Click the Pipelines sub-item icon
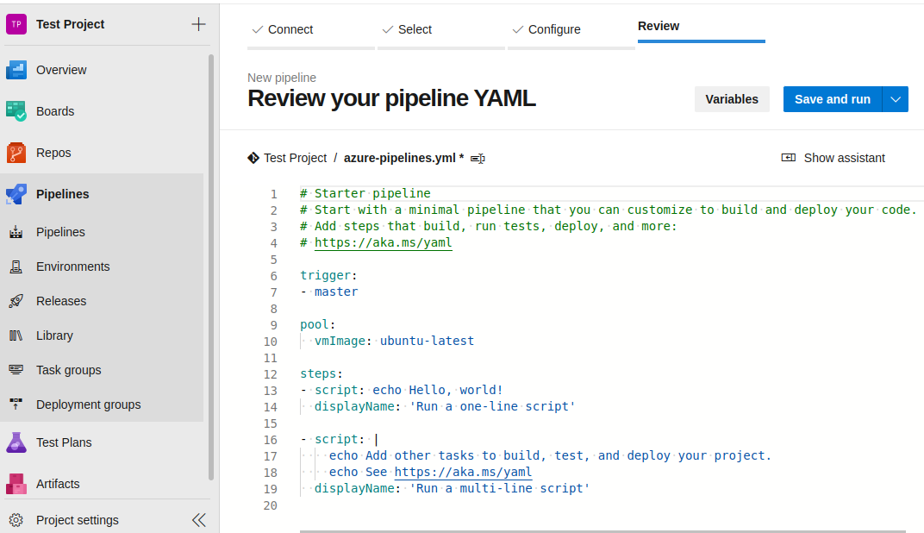The image size is (924, 533). [x=16, y=232]
